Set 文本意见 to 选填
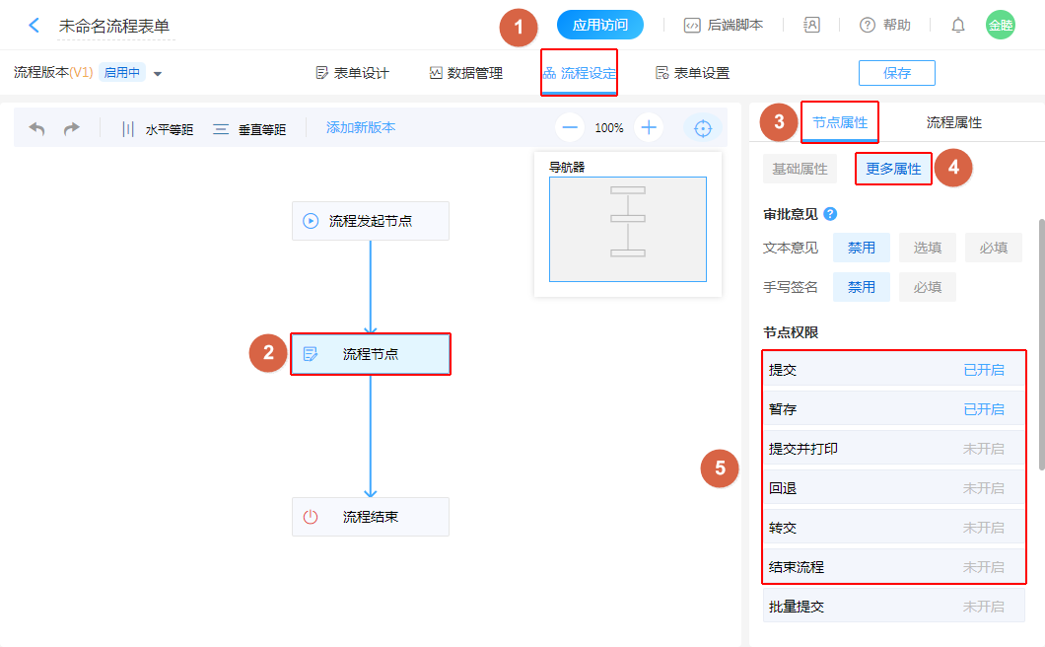This screenshot has height=647, width=1045. (927, 248)
